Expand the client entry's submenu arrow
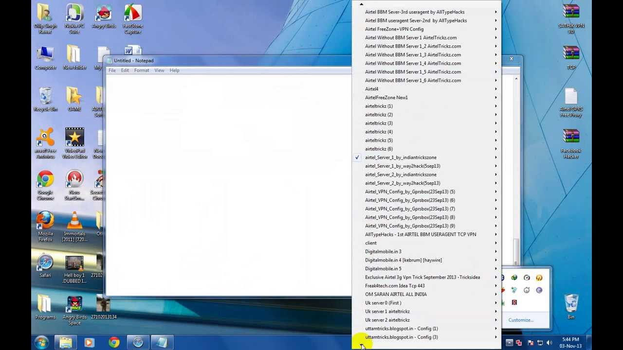 (496, 243)
